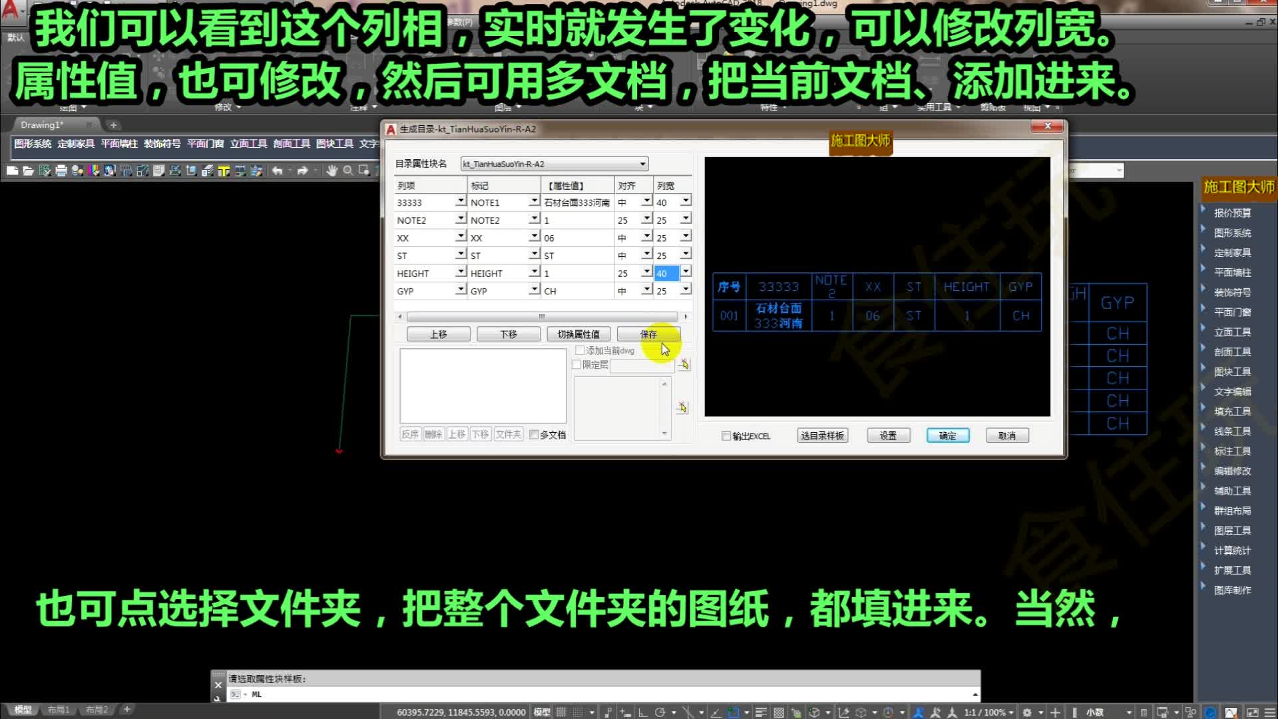Check the 多文档 checkbox

(x=534, y=435)
